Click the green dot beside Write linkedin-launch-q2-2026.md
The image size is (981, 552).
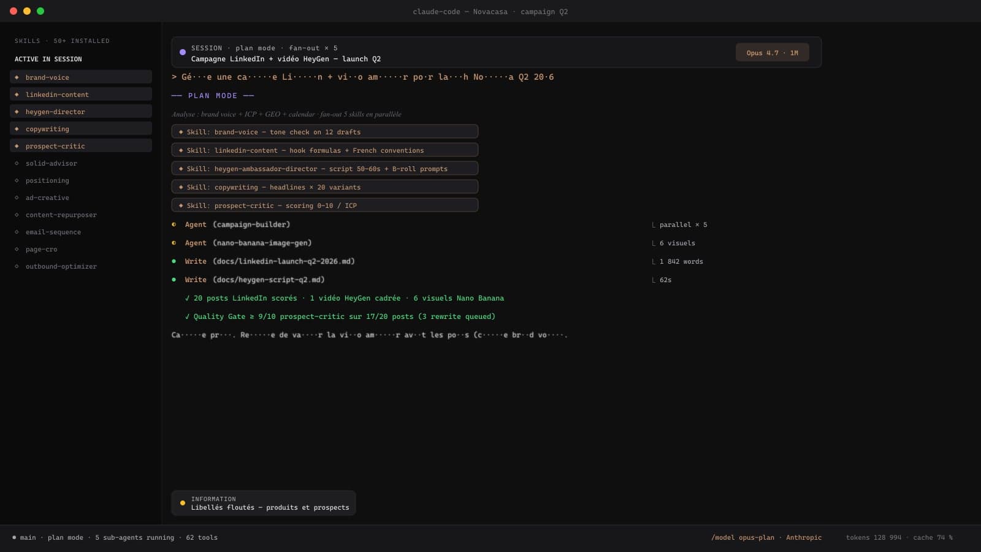[174, 261]
